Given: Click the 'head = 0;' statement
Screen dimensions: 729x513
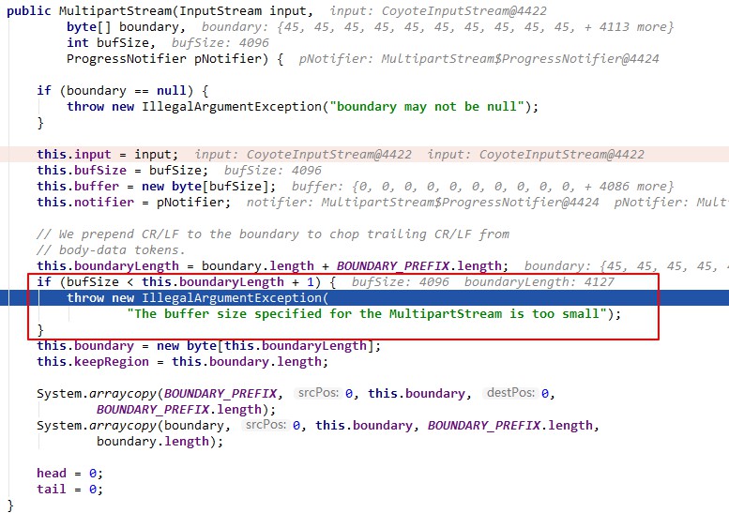Looking at the screenshot, I should 69,473.
